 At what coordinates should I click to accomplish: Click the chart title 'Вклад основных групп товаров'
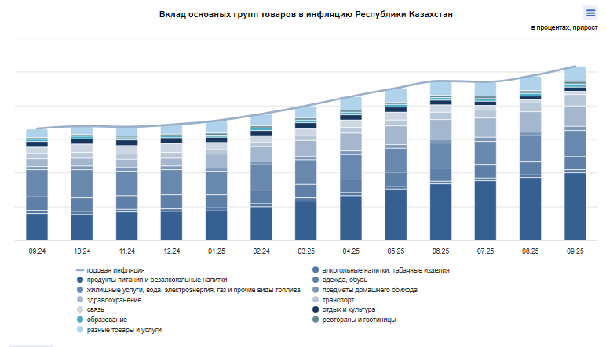306,14
